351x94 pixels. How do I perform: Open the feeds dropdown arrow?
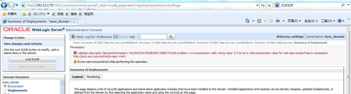point(265,21)
